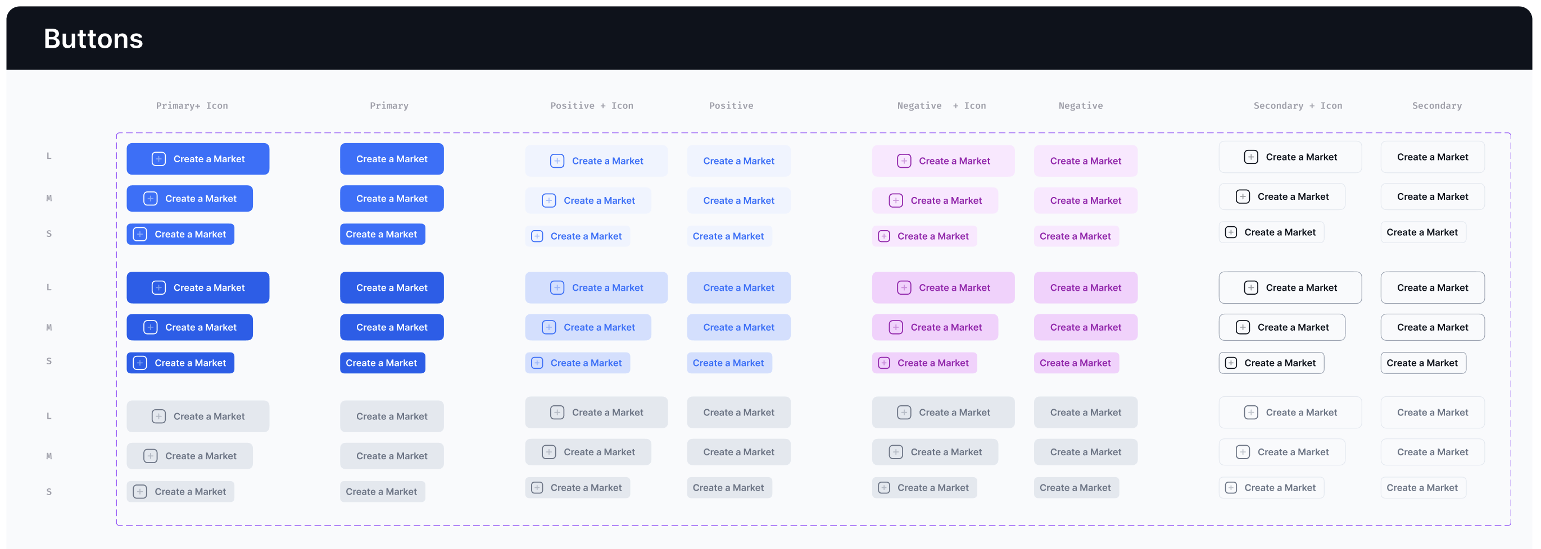Click plus icon in large default Negative + Icon button
Viewport: 1541px width, 549px height.
coord(904,161)
